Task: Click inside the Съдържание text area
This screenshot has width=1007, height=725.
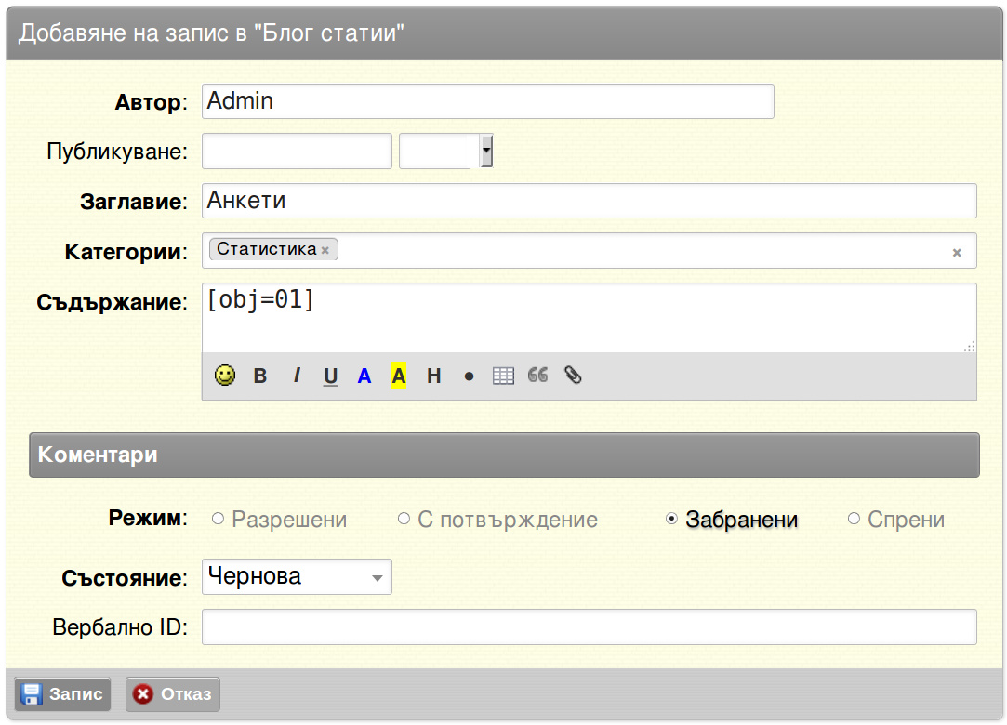Action: coord(589,318)
